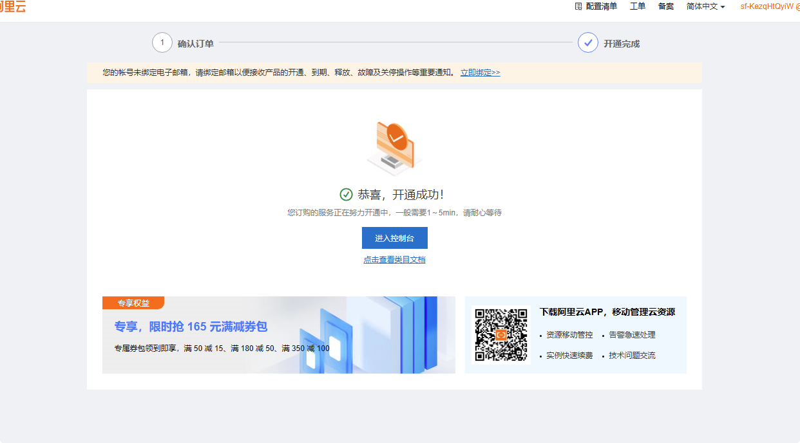Click the 进入控制台 button

pos(394,238)
